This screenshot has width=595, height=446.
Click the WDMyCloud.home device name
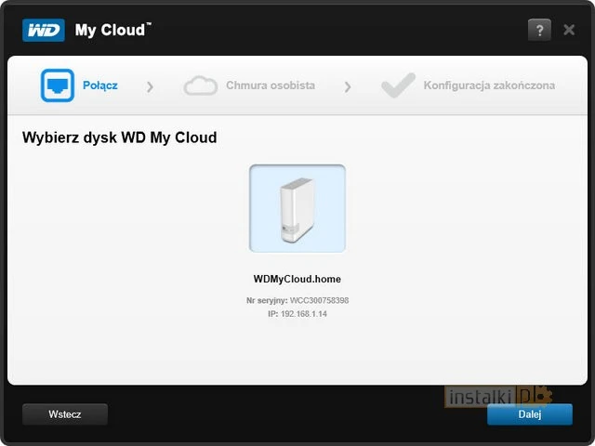pos(297,279)
